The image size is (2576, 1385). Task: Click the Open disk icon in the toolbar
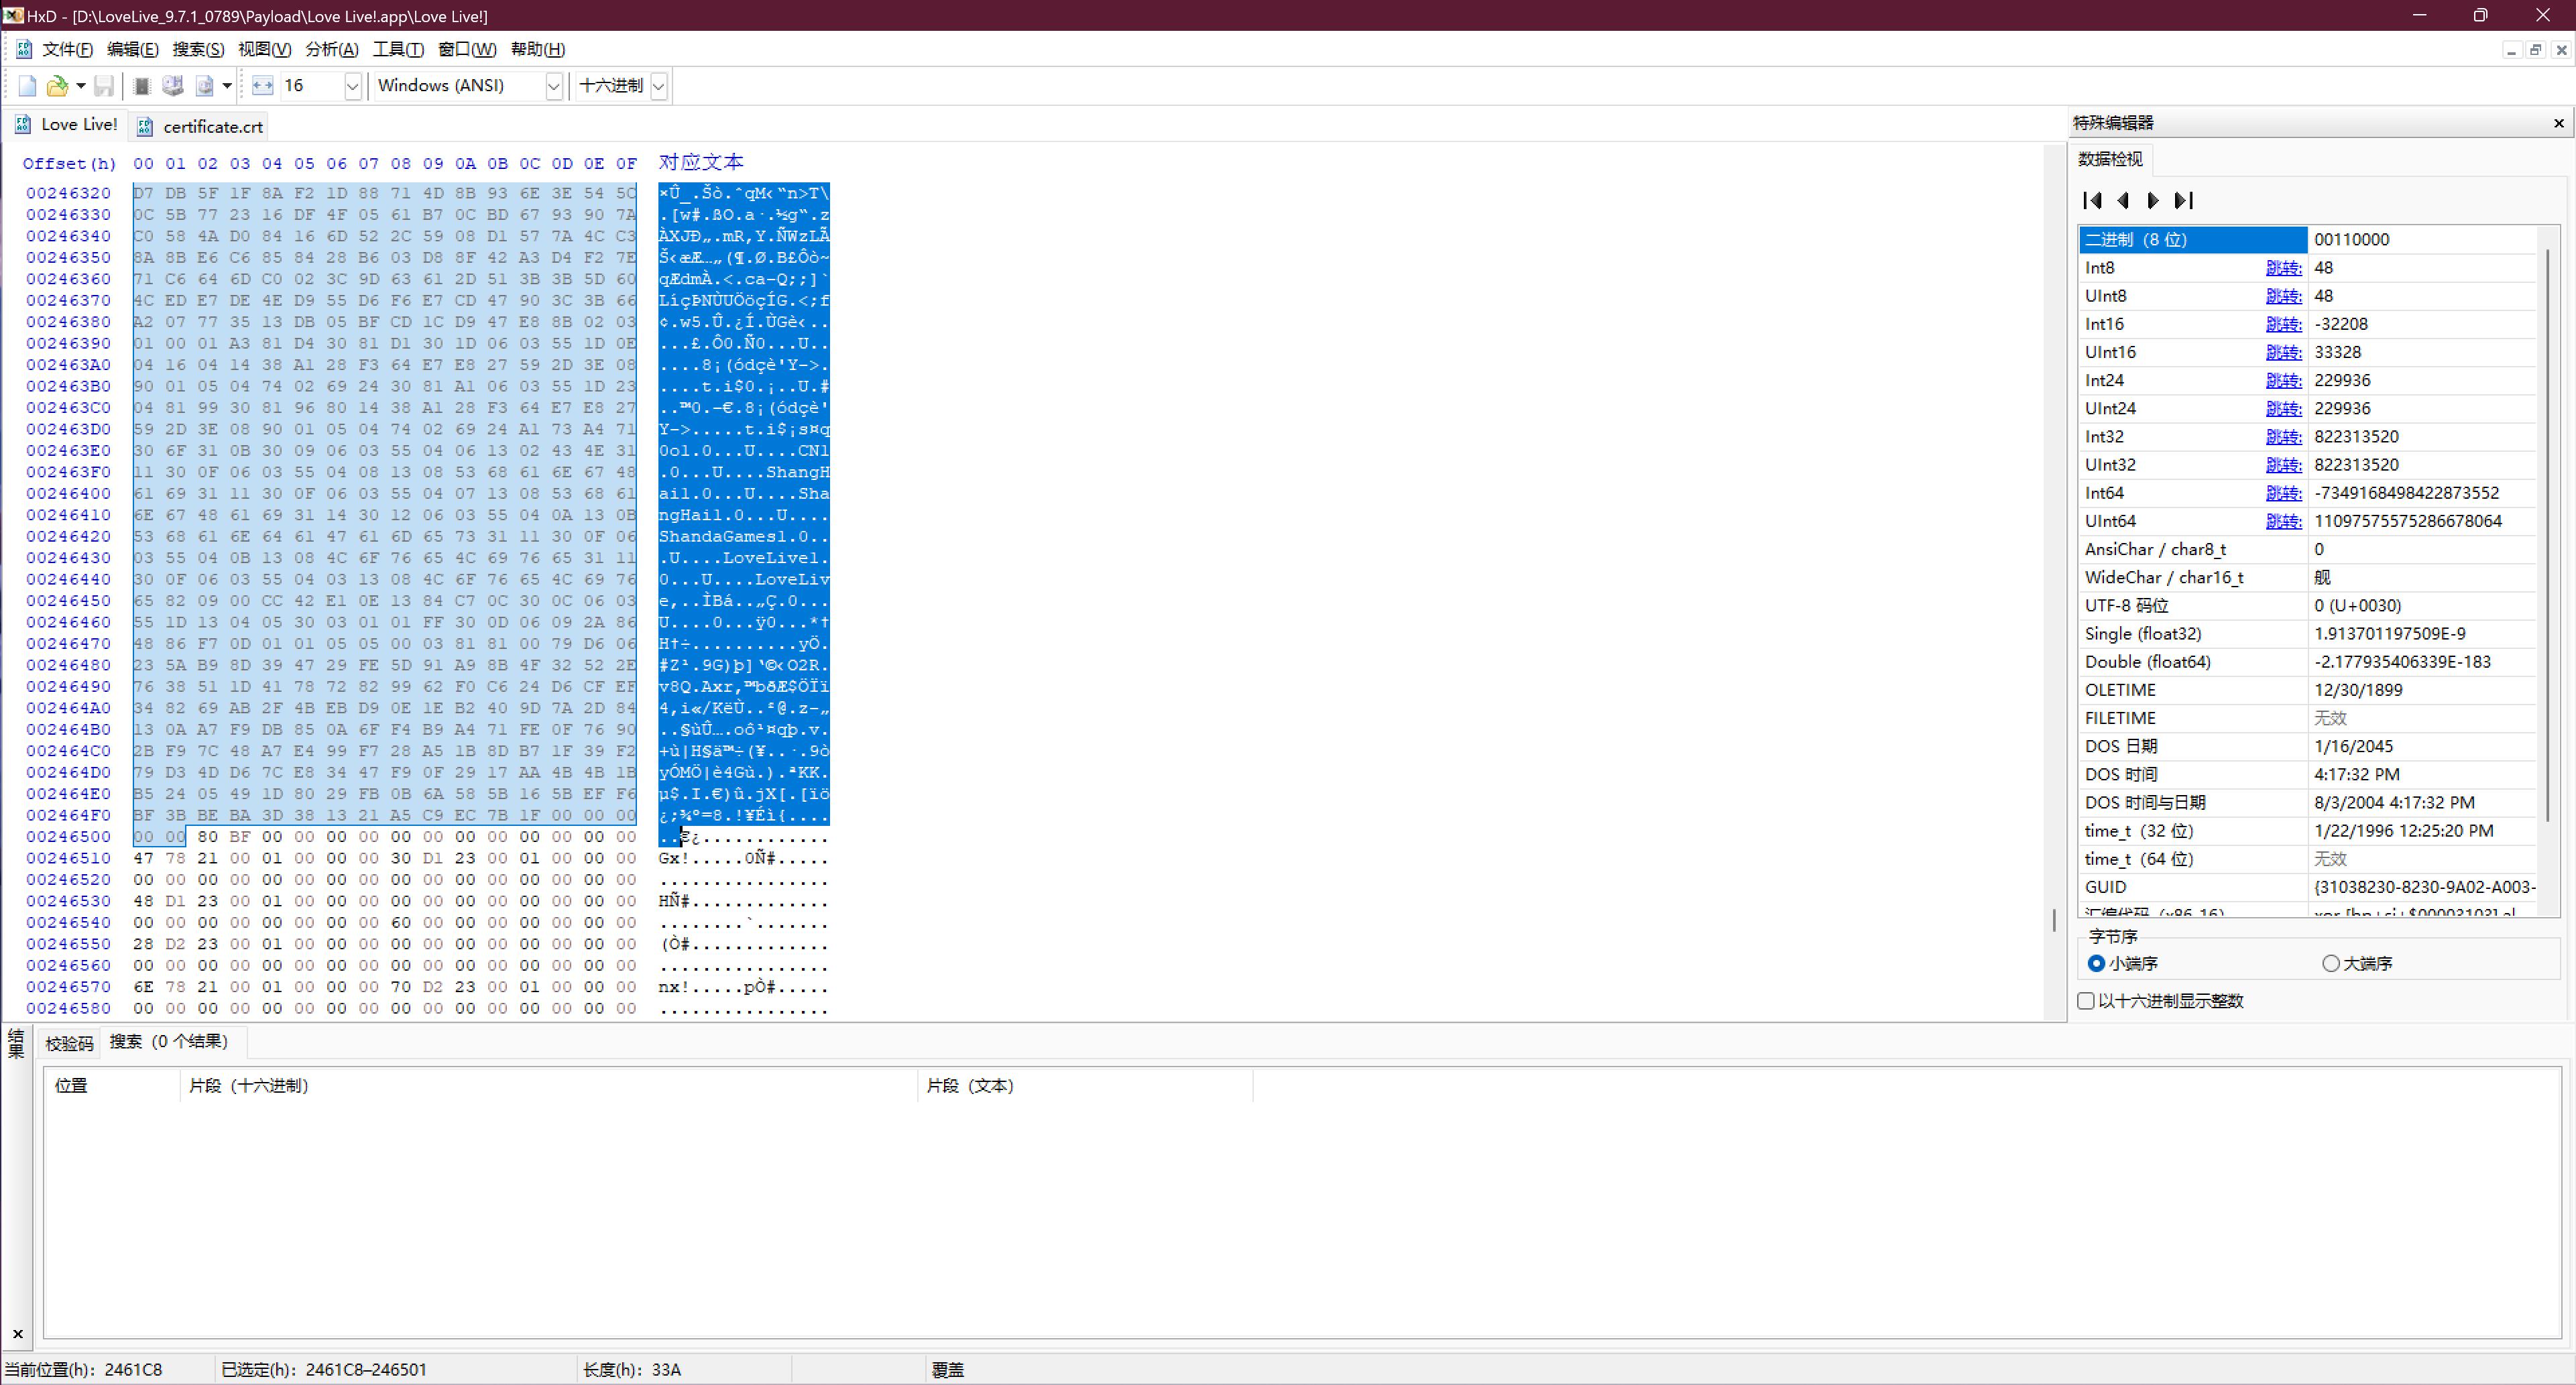(173, 86)
